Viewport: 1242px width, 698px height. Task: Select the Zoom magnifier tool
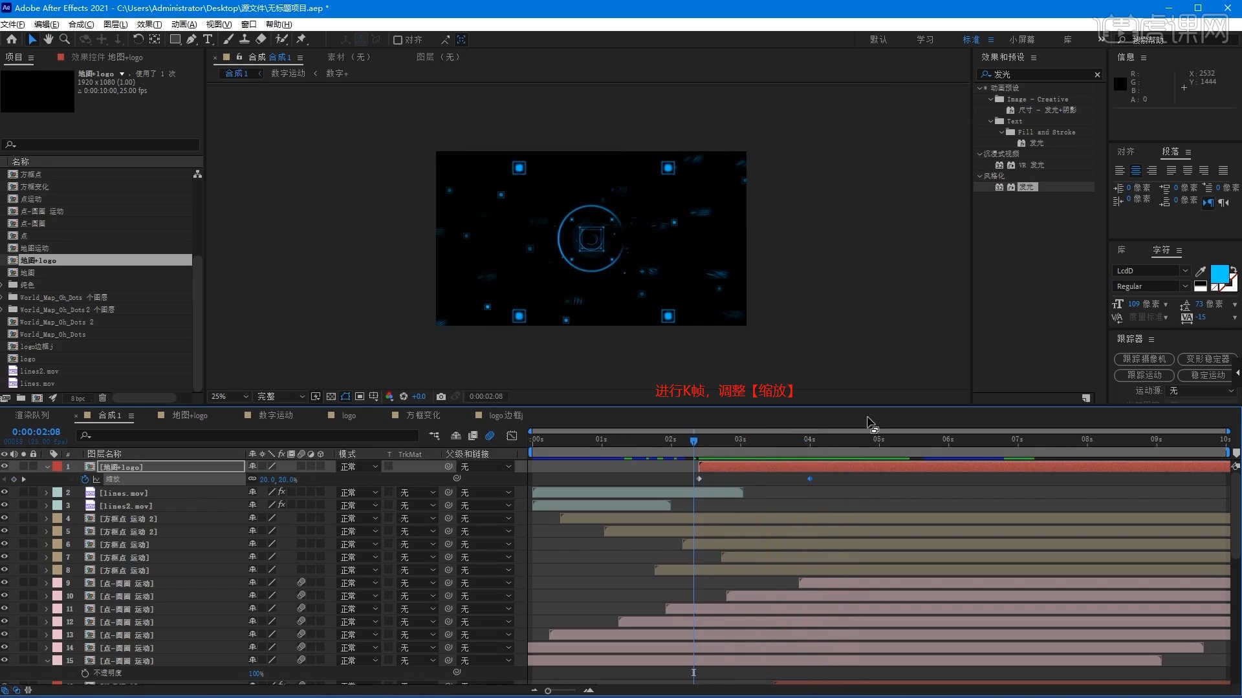tap(65, 39)
